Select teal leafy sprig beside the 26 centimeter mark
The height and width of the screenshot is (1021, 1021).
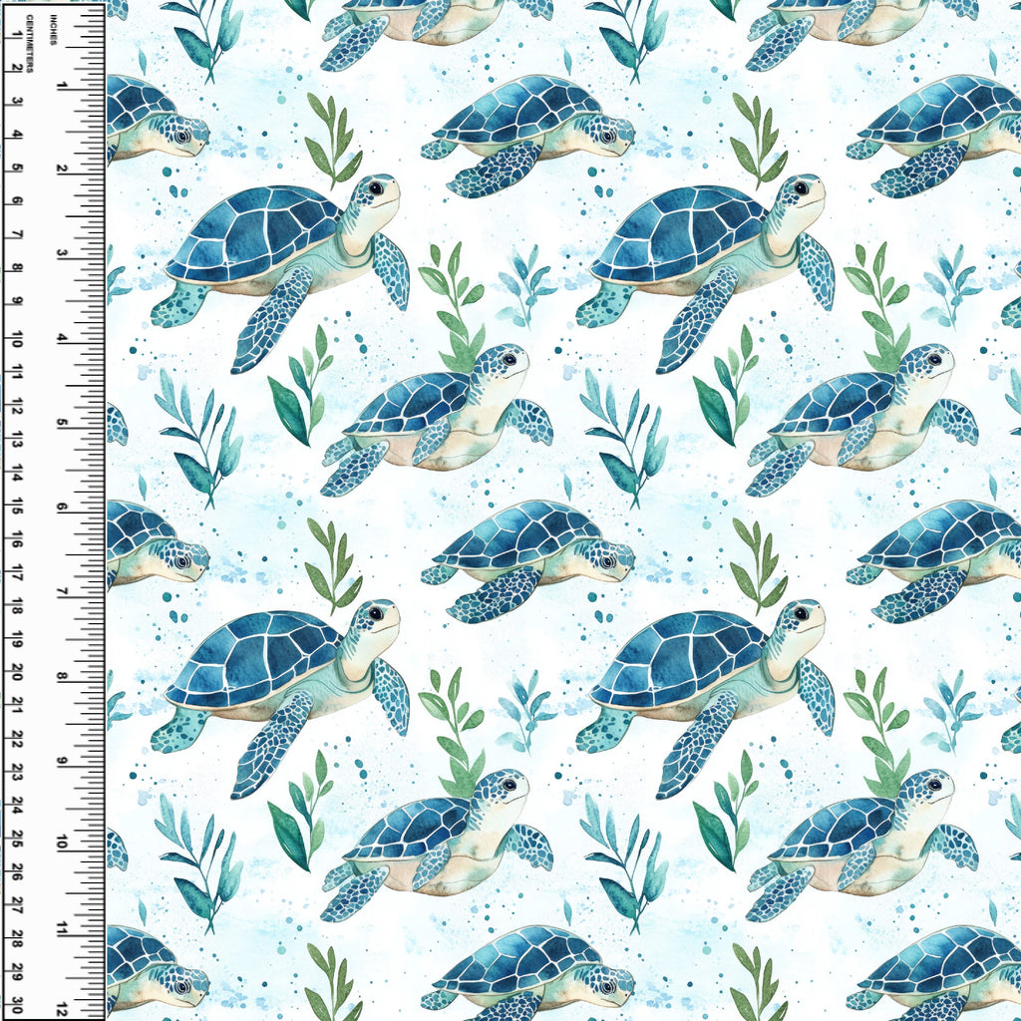pyautogui.click(x=199, y=867)
